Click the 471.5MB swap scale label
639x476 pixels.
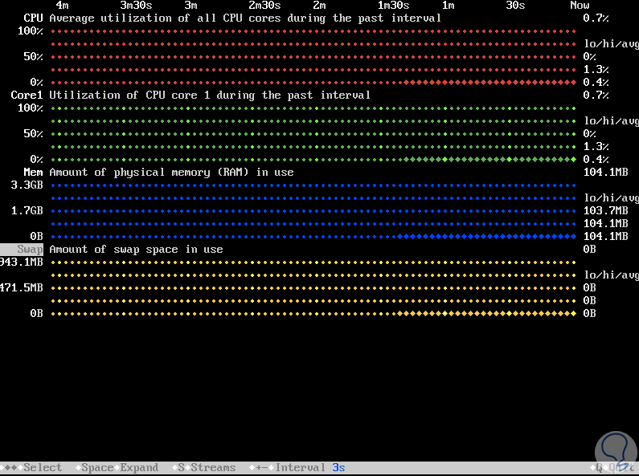(22, 288)
